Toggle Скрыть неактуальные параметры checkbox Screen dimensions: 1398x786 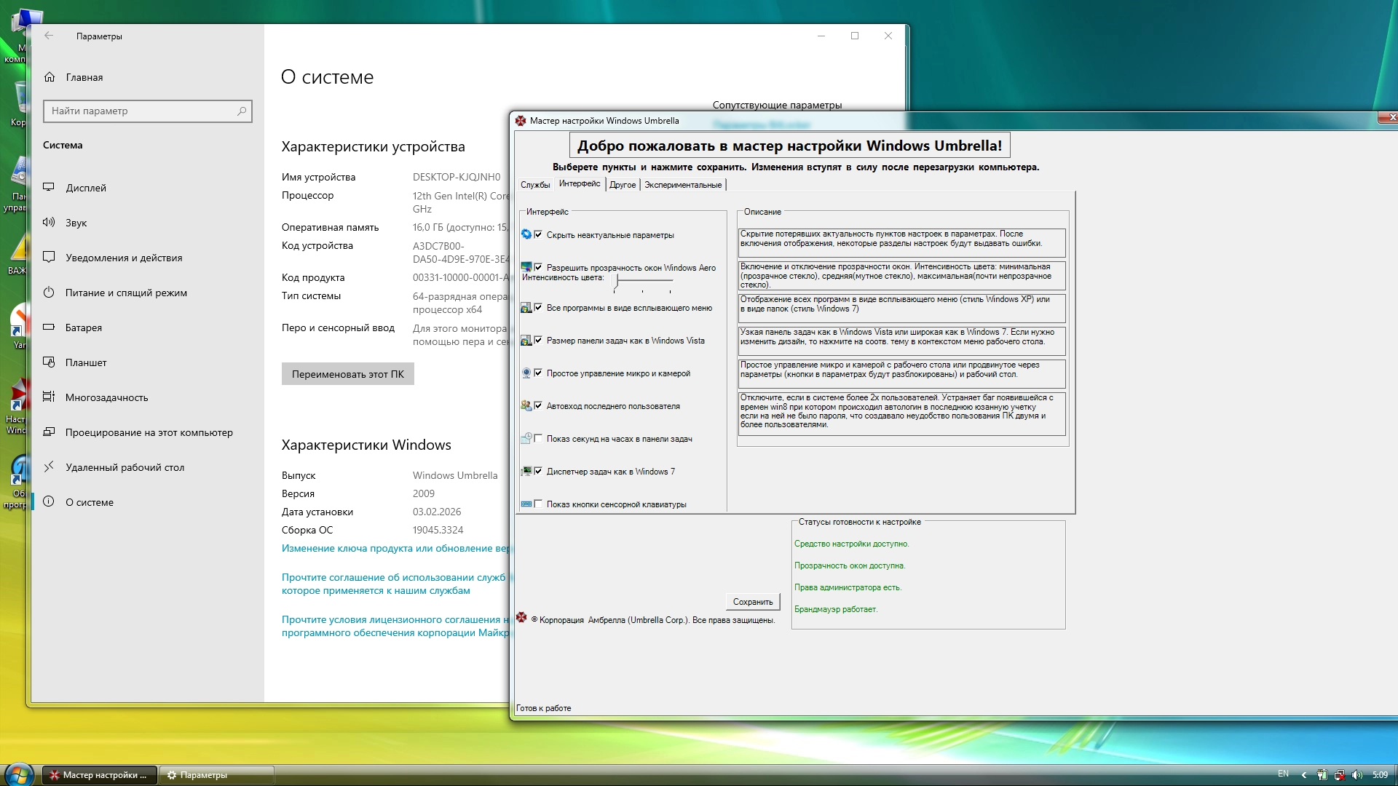coord(538,234)
